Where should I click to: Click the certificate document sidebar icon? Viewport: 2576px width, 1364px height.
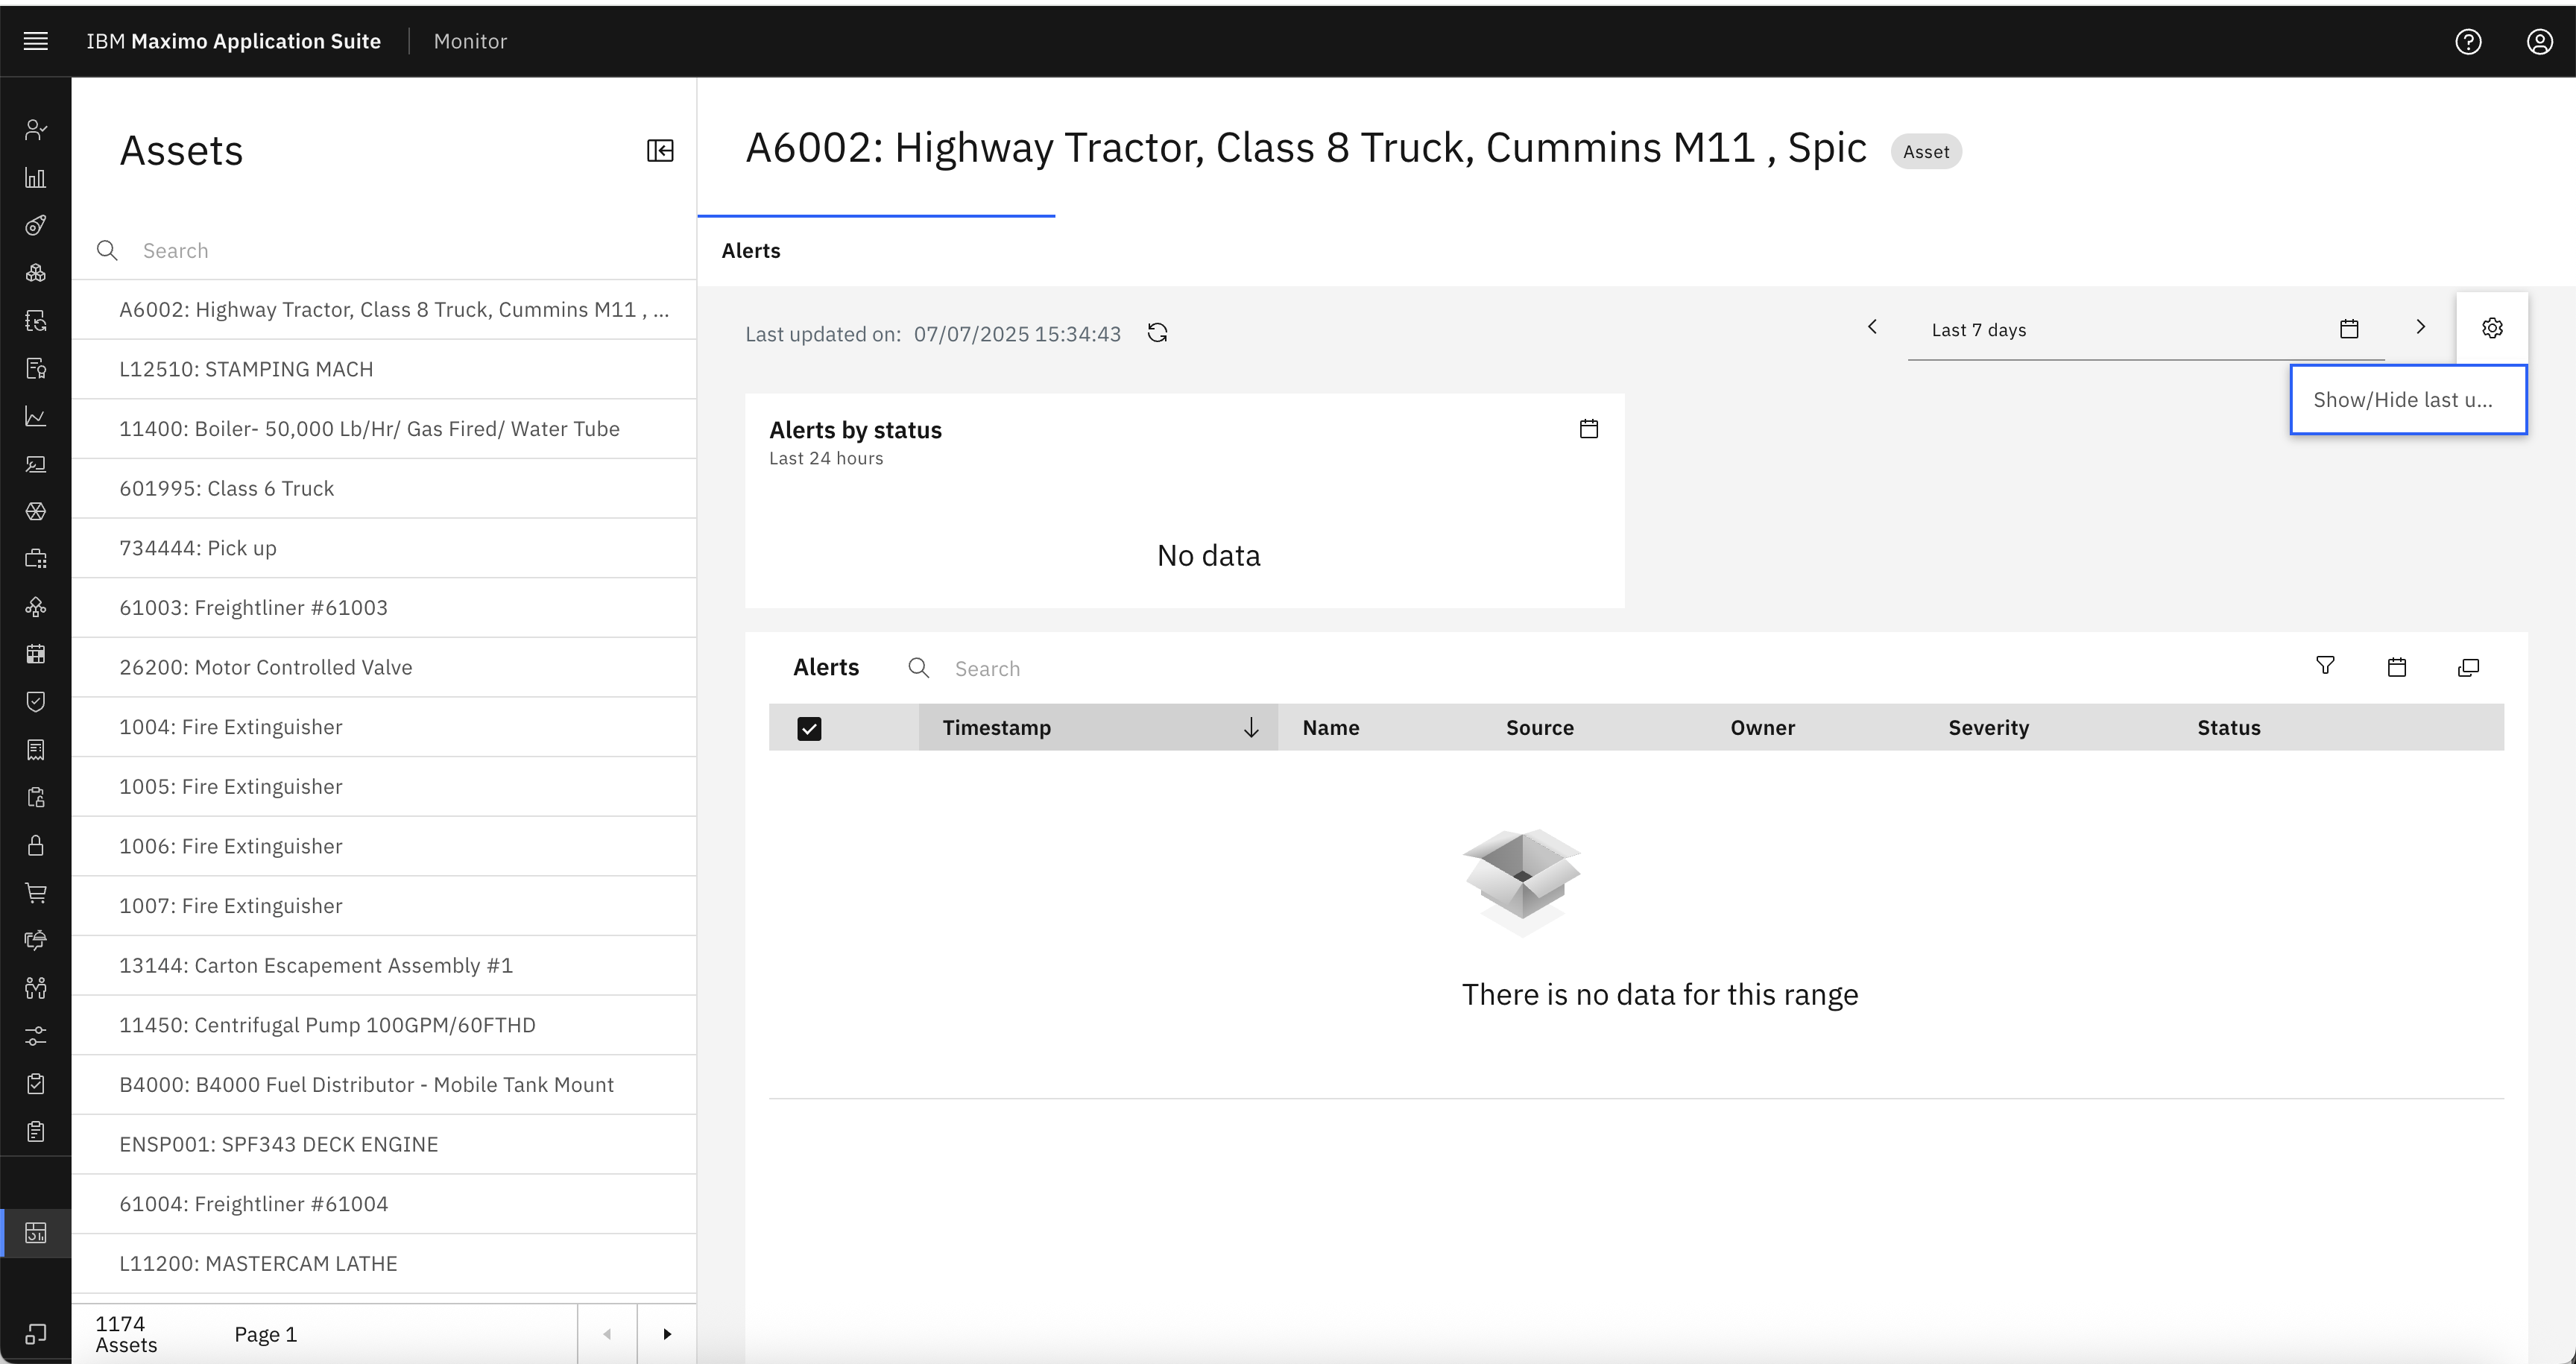[36, 369]
